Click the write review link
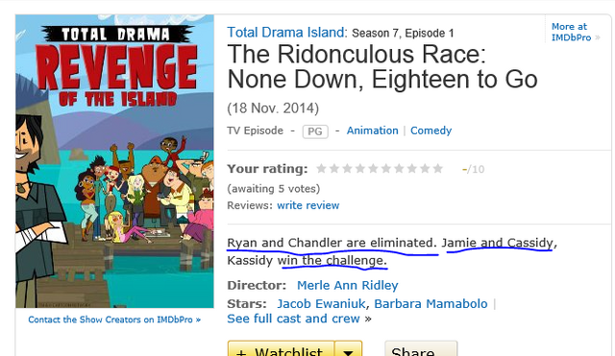This screenshot has width=615, height=356. [x=307, y=205]
